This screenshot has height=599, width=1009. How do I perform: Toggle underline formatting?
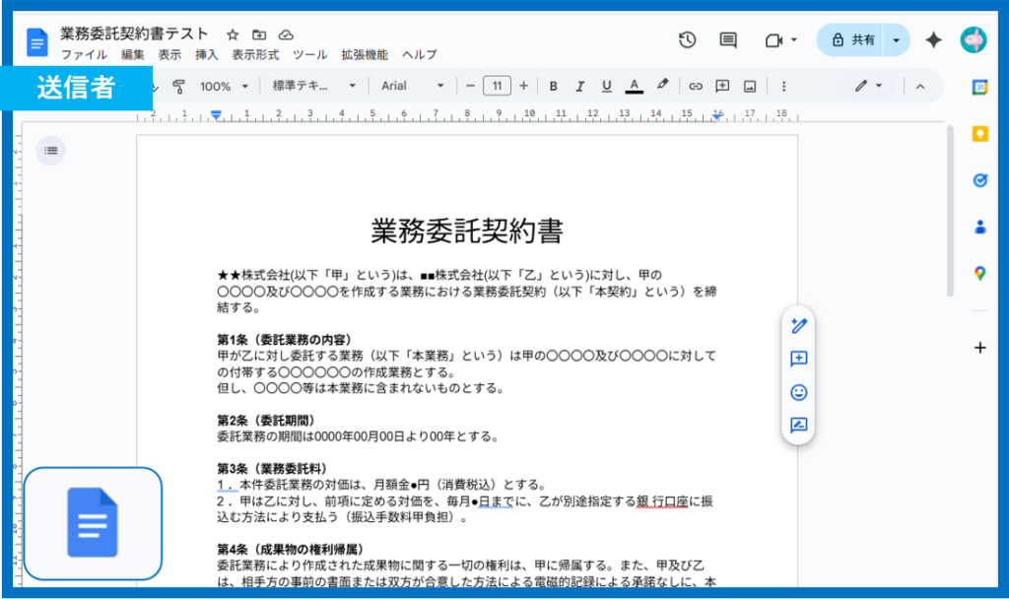coord(606,86)
